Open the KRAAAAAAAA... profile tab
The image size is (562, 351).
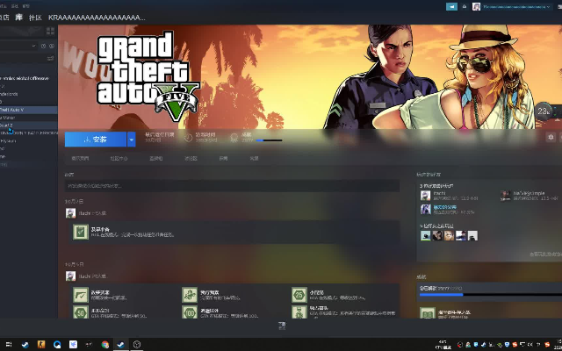pos(97,18)
